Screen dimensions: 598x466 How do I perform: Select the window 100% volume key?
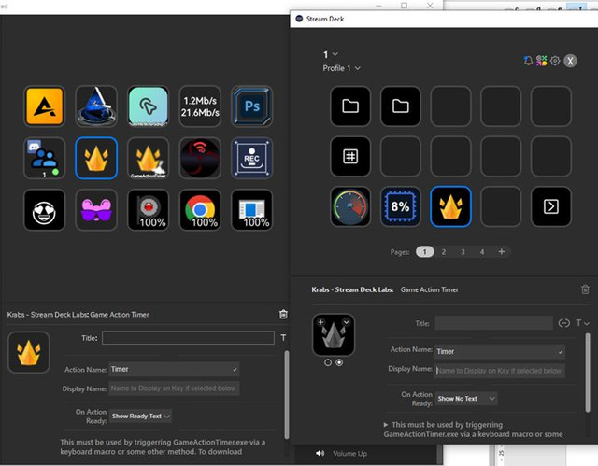coord(251,210)
